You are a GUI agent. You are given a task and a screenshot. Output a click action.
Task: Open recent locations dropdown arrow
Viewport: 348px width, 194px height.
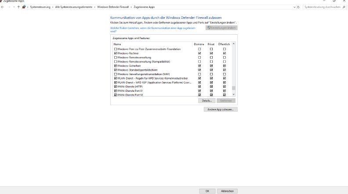tap(14, 7)
